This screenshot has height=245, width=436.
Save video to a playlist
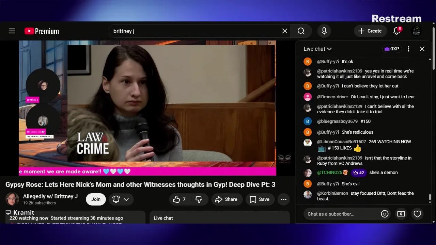pos(260,199)
